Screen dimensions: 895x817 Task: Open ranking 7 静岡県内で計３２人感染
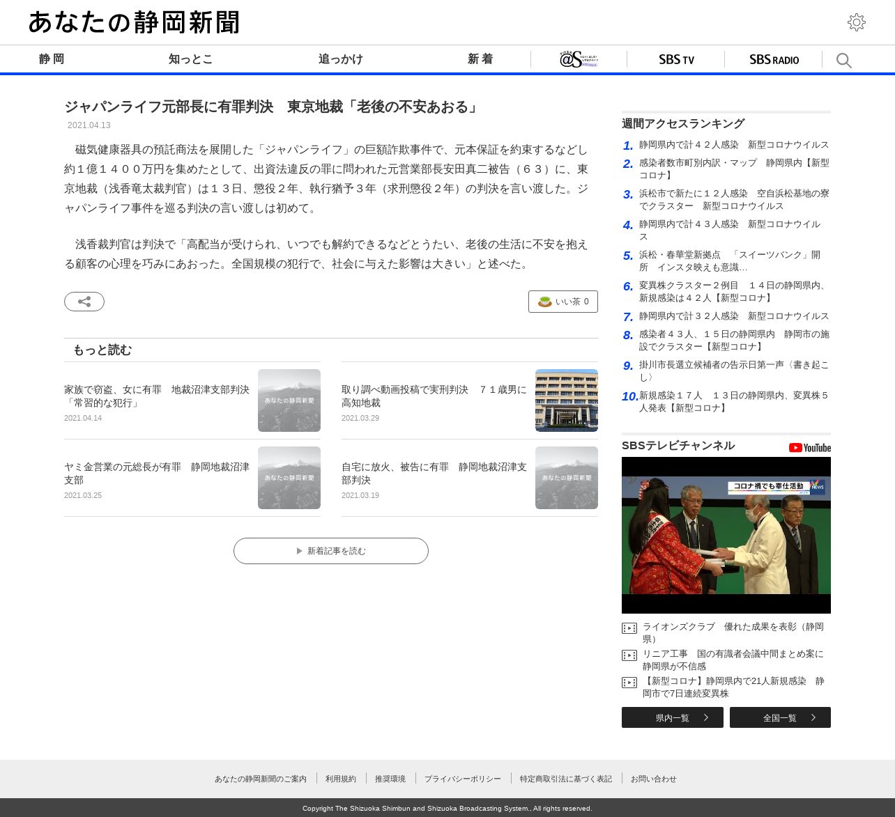pos(734,316)
